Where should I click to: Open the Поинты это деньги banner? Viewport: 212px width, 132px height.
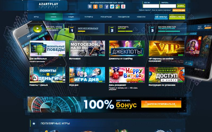[47, 75]
